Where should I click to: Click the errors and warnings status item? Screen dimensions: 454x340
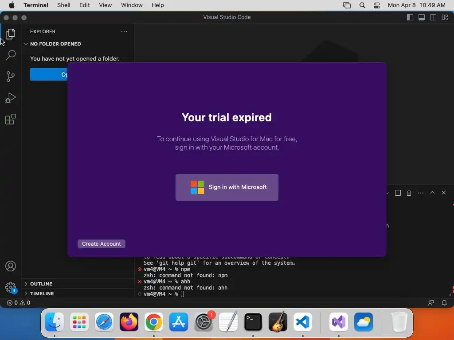tap(19, 303)
